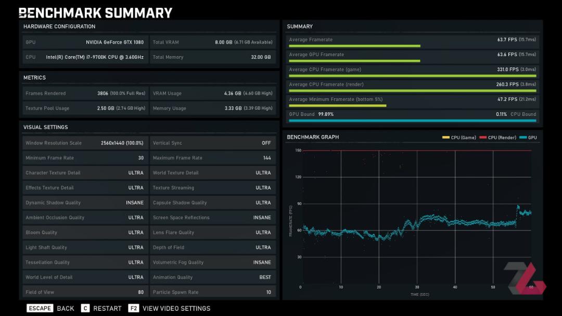Click the 260.3 FPS CPU render value
The image size is (562, 316).
point(516,85)
